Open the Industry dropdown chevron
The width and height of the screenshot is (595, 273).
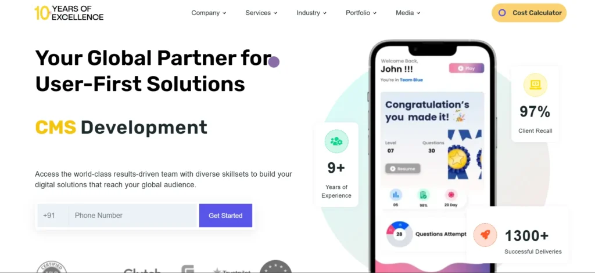[325, 13]
